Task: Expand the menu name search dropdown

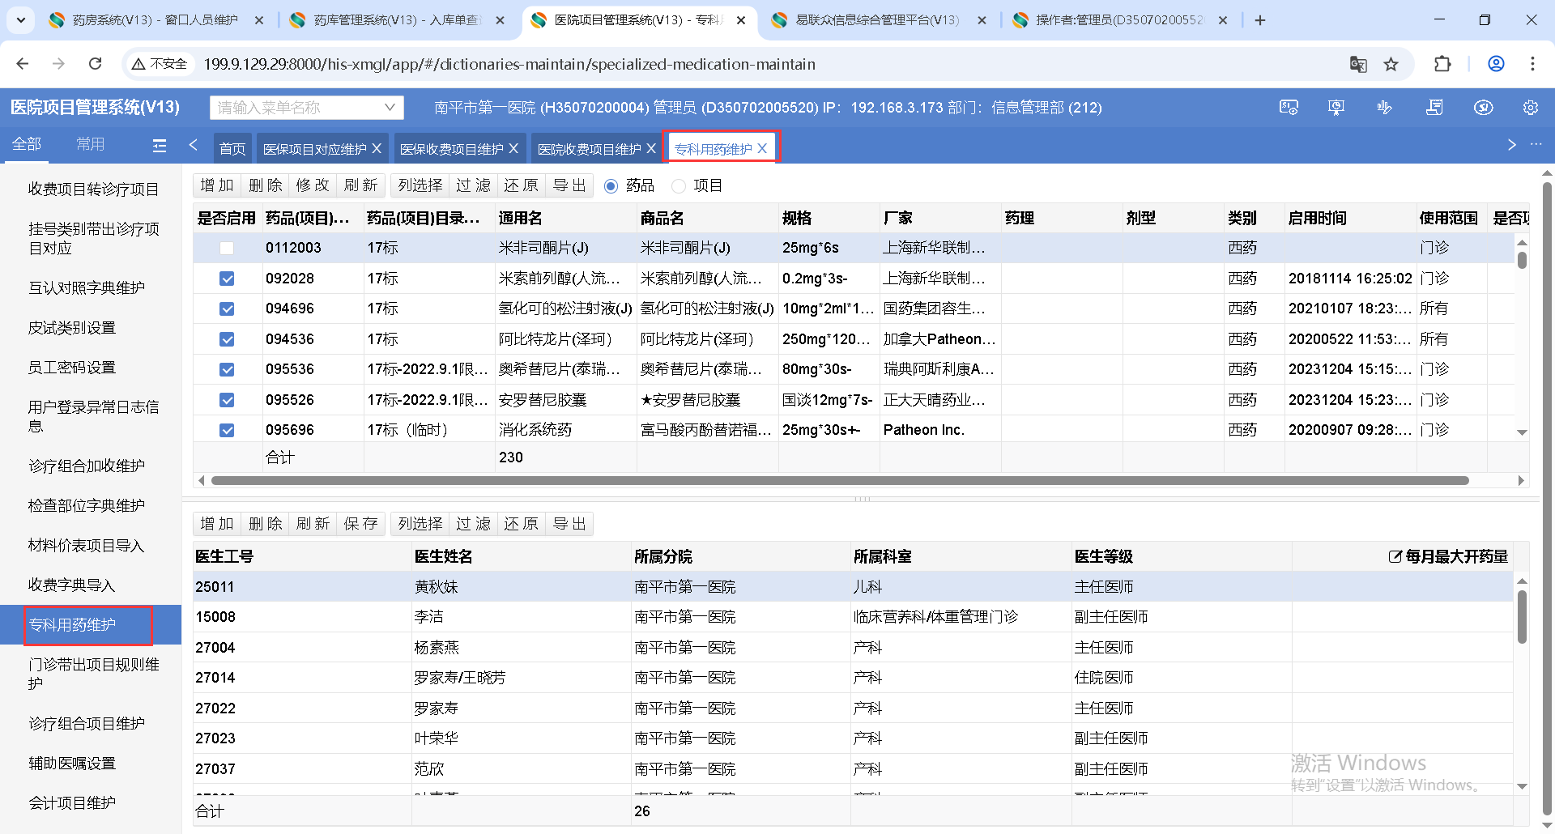Action: click(x=390, y=107)
